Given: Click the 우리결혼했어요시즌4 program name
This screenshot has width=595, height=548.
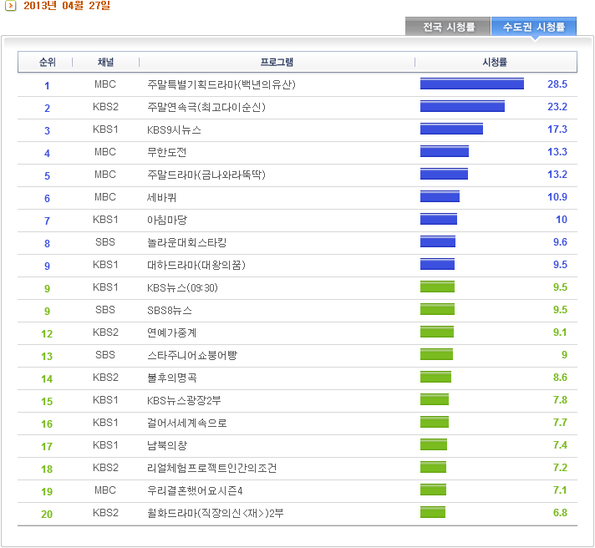Looking at the screenshot, I should [x=195, y=490].
